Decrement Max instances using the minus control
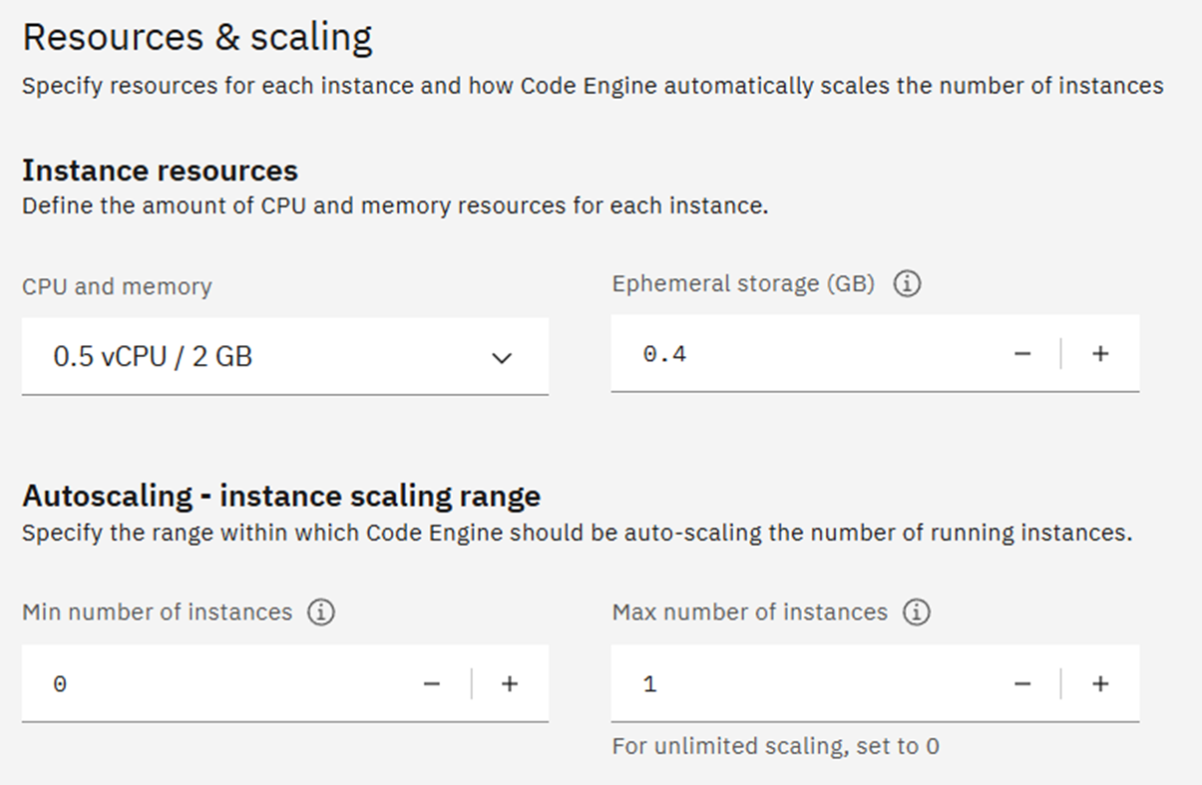The height and width of the screenshot is (785, 1202). pos(1023,683)
